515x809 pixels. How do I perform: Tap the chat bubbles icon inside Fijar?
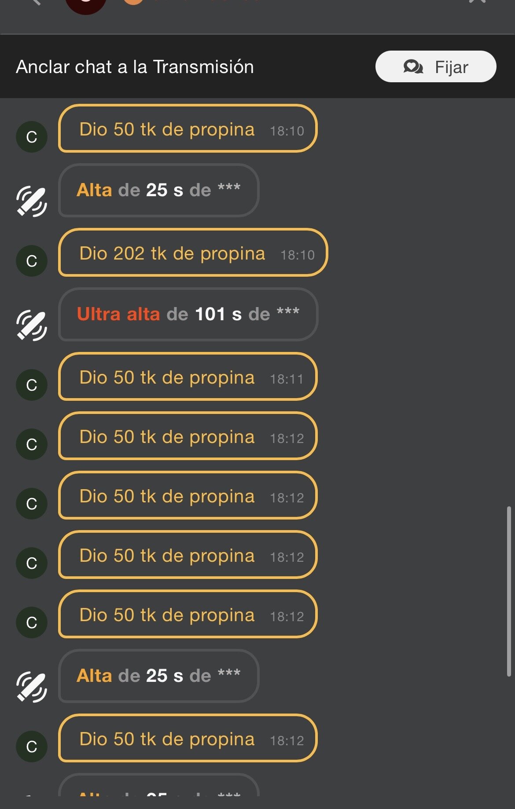pos(413,67)
